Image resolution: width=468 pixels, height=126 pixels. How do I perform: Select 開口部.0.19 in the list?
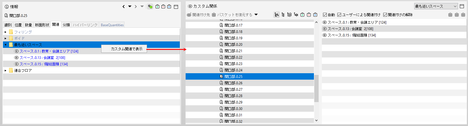pyautogui.click(x=250, y=38)
